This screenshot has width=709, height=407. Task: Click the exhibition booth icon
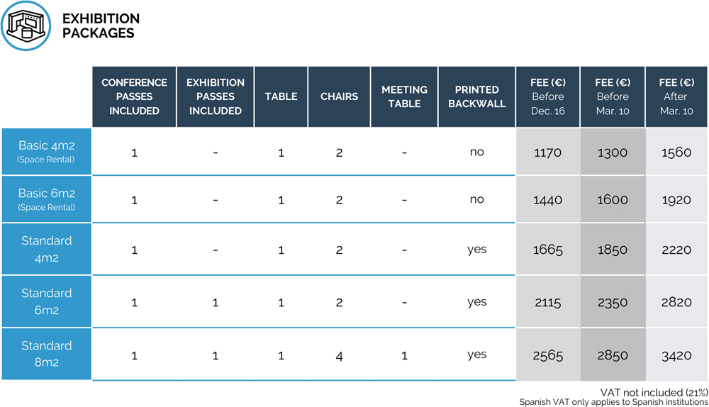point(26,26)
